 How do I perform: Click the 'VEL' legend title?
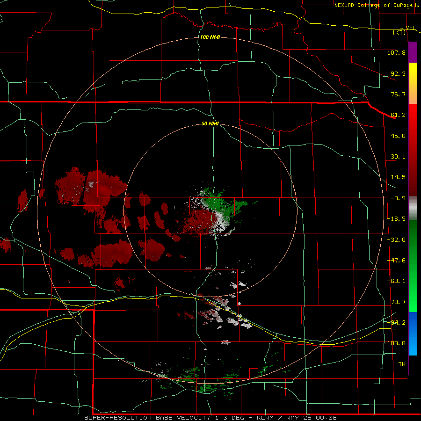[x=410, y=28]
